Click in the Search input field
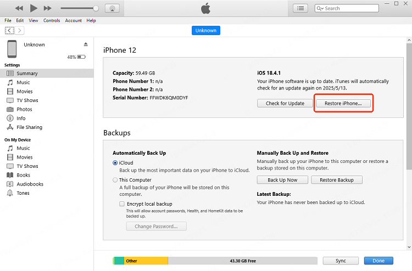412x271 pixels. [349, 9]
